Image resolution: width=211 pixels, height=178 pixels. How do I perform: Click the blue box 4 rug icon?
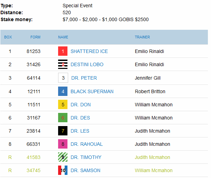(x=63, y=91)
